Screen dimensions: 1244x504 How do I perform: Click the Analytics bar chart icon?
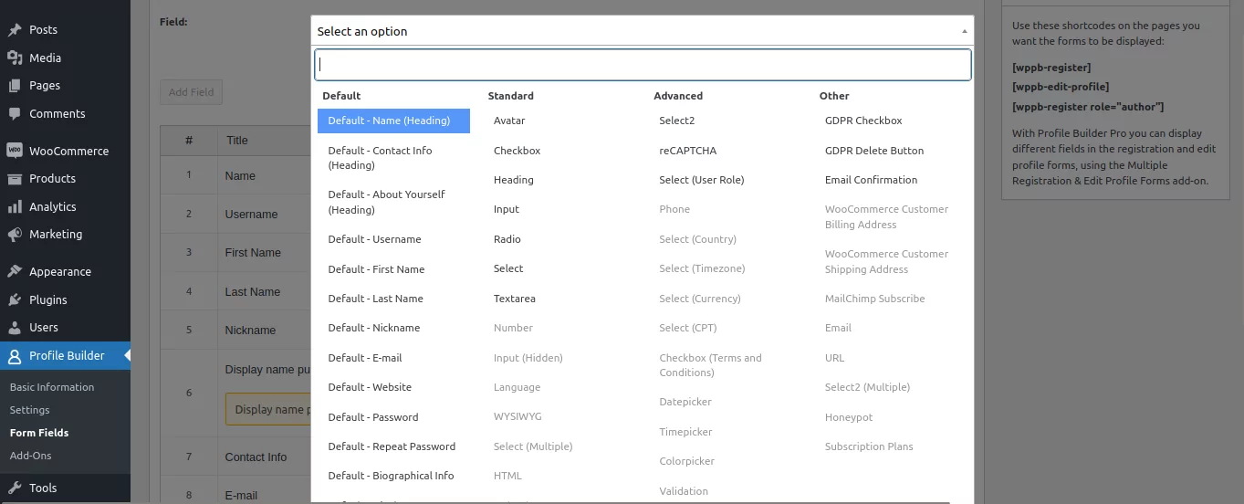[15, 206]
